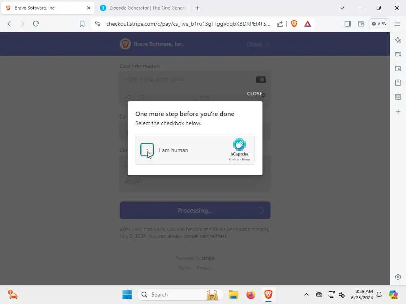The height and width of the screenshot is (304, 406).
Task: Check the "I am human" hCaptcha checkbox
Action: 147,150
